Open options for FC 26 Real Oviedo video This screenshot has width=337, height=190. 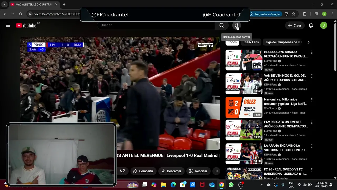[x=312, y=170]
